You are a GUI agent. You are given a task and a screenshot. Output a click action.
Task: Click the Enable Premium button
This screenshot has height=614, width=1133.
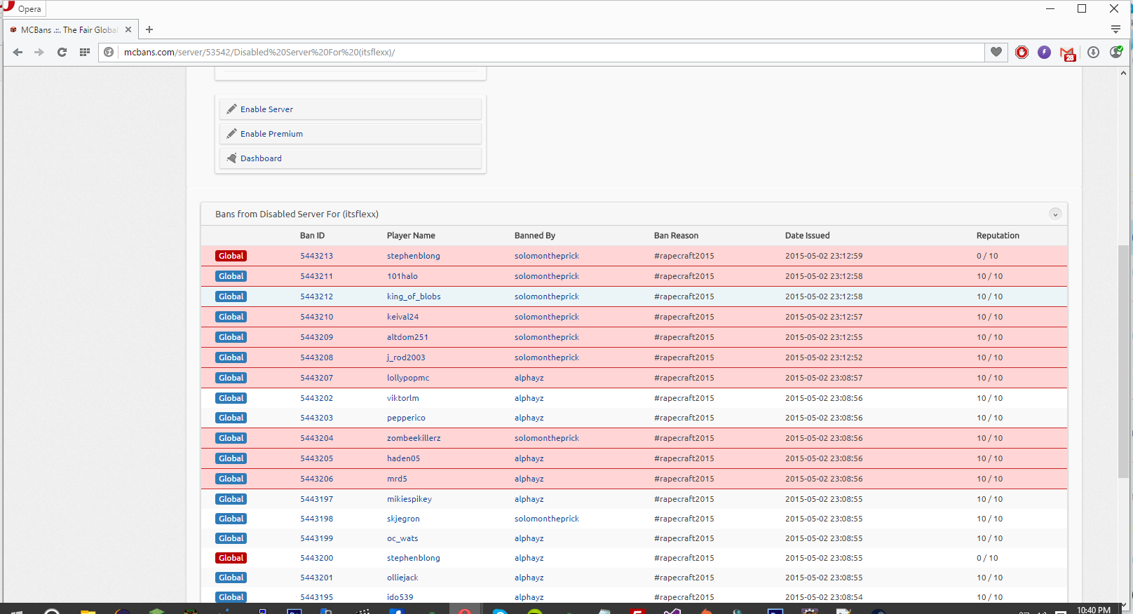click(x=351, y=134)
